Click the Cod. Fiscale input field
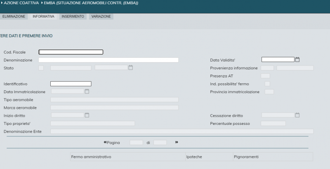 [71, 52]
